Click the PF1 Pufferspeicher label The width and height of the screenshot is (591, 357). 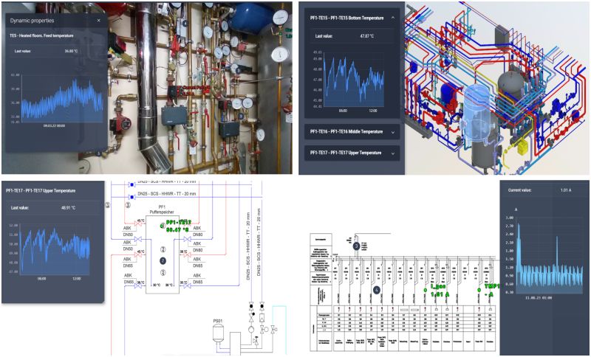(164, 210)
